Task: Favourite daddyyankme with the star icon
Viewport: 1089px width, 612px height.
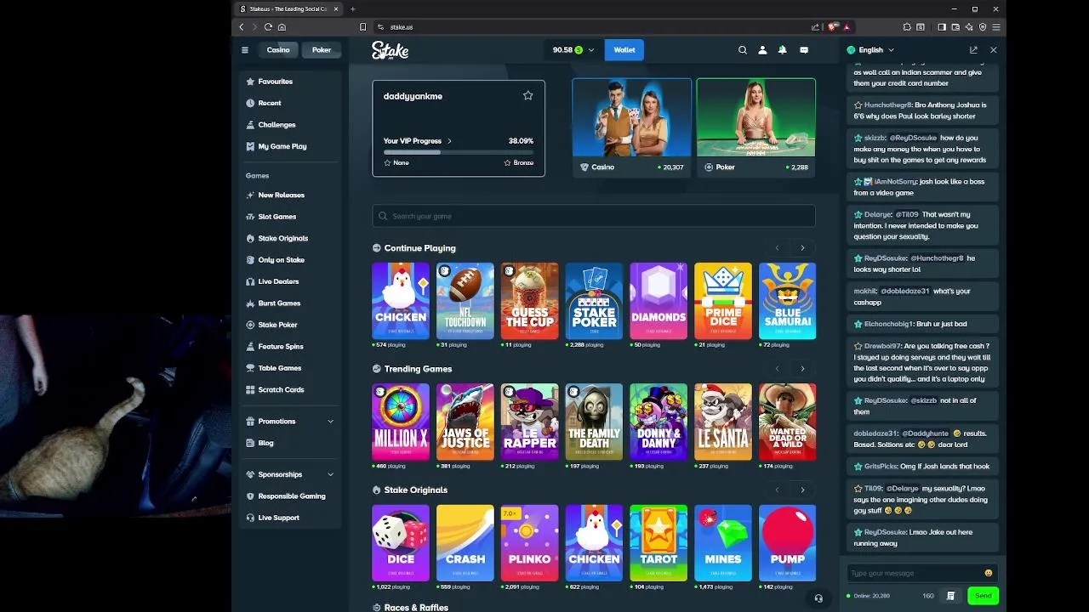Action: [x=527, y=96]
